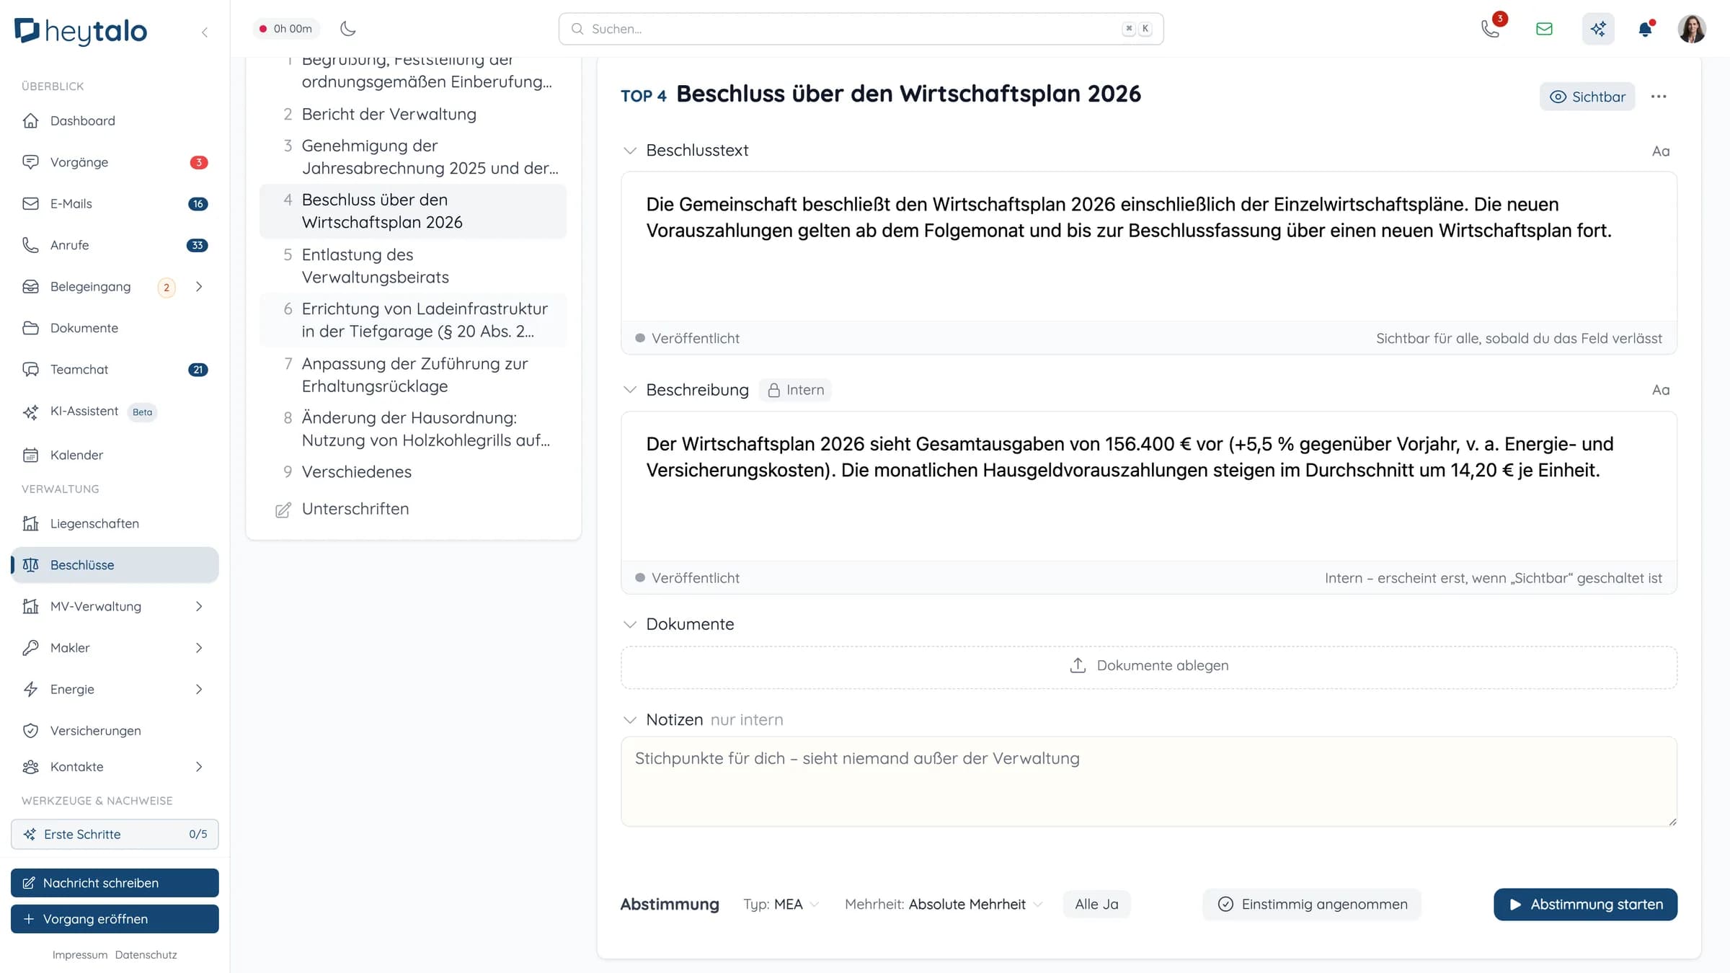Open Liegenschaften in the sidebar
The width and height of the screenshot is (1730, 973).
[x=115, y=524]
